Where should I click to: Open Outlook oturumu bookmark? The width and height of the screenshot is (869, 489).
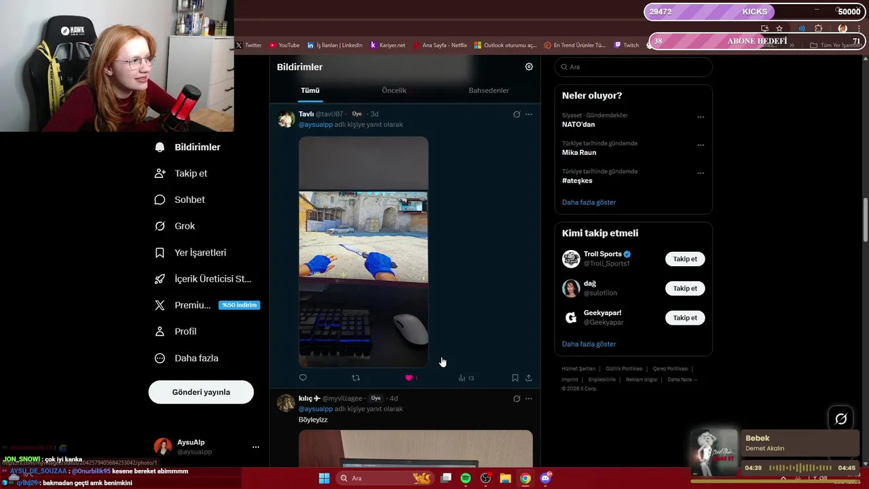pos(506,46)
